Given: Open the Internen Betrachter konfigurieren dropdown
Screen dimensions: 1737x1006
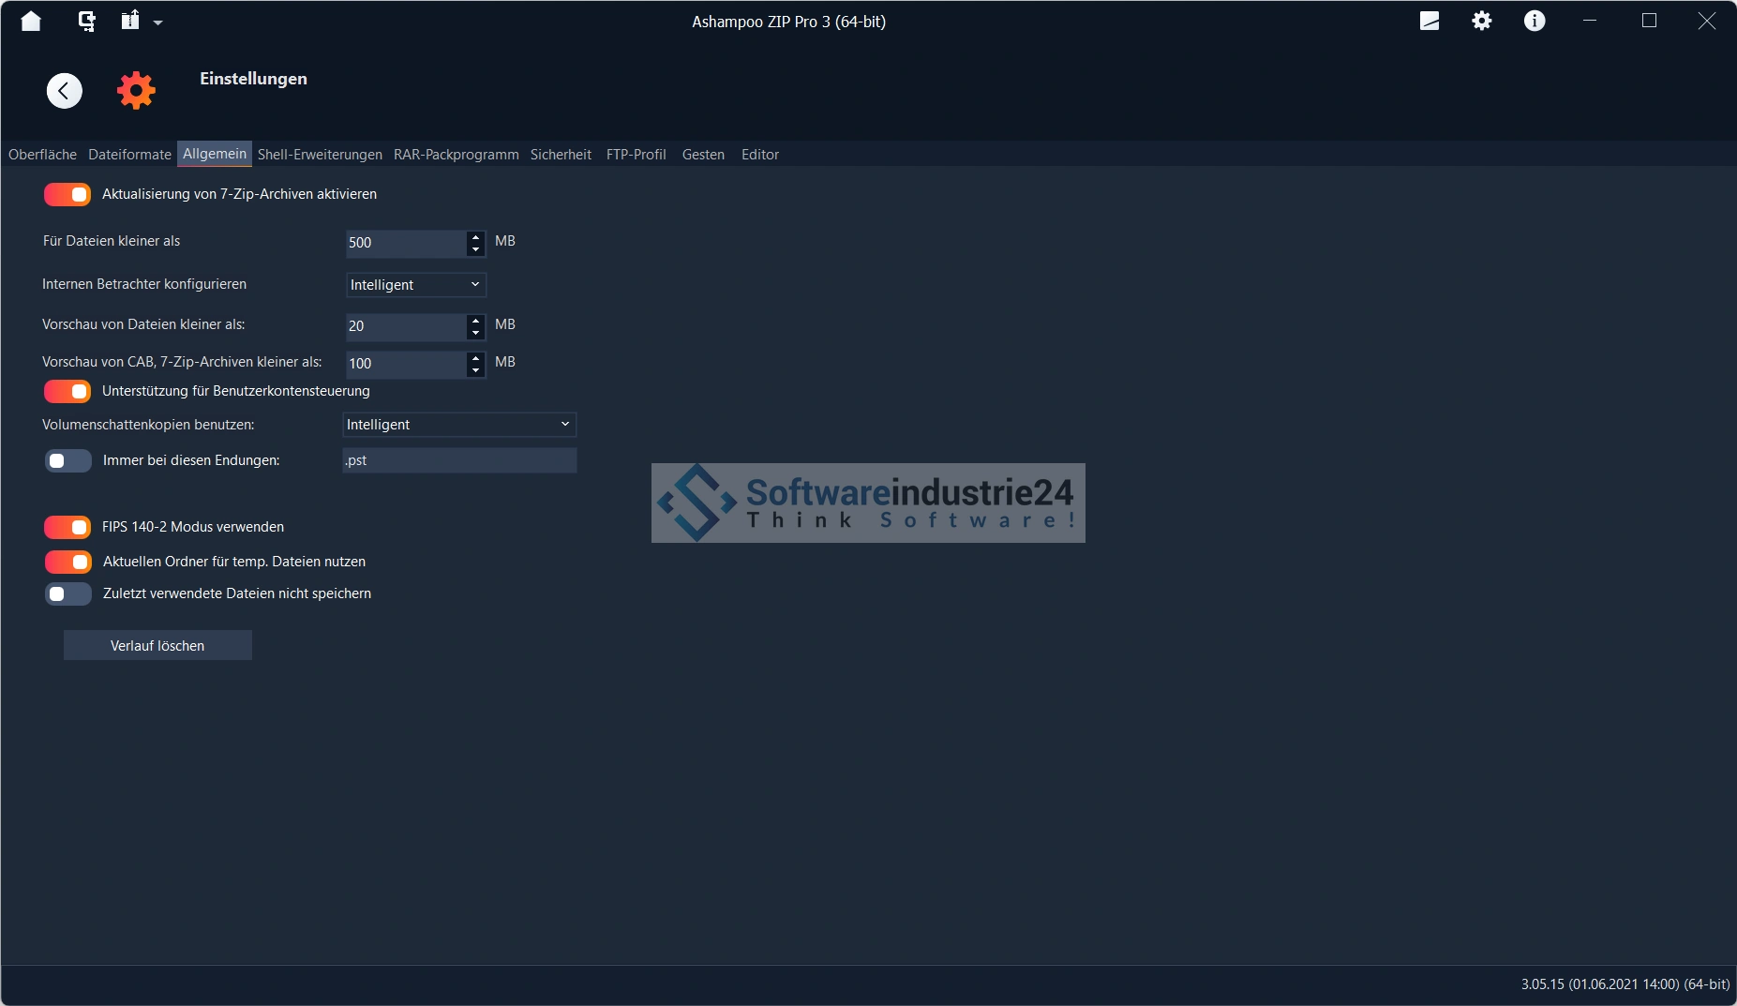Looking at the screenshot, I should (415, 285).
